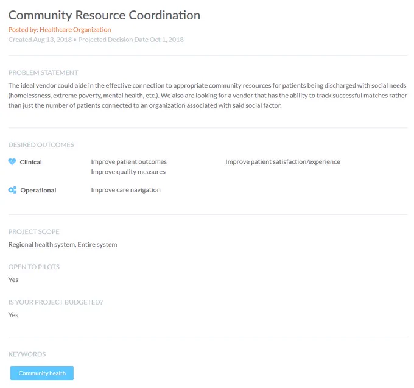Click the PROJECT SCOPE heading
This screenshot has width=414, height=388.
point(34,231)
